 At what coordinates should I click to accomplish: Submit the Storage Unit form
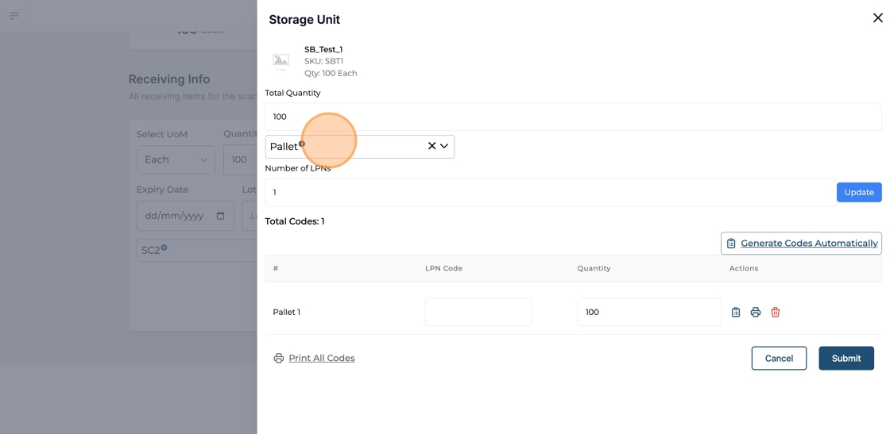pos(845,359)
